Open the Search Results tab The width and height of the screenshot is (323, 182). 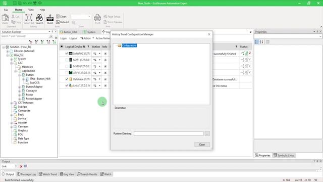tap(87, 174)
